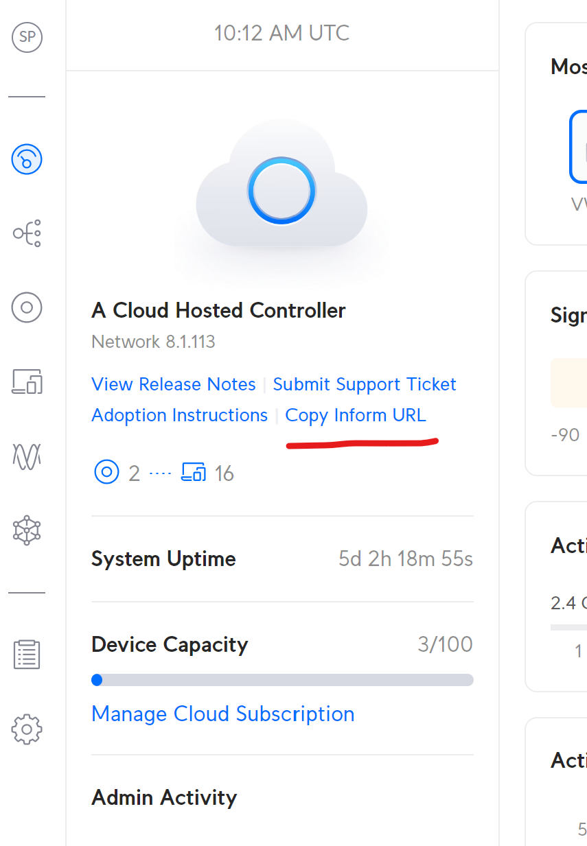Open the System Log sidebar icon
The height and width of the screenshot is (846, 587).
coord(27,655)
